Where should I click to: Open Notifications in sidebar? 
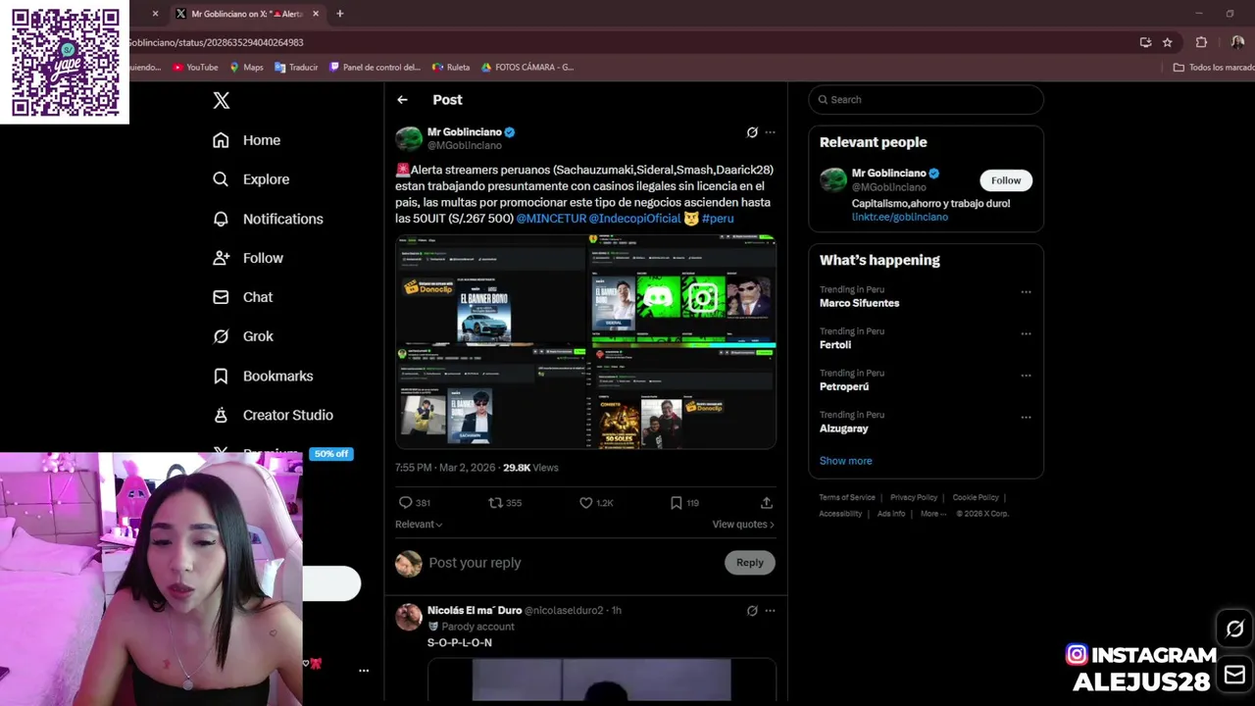click(x=268, y=219)
